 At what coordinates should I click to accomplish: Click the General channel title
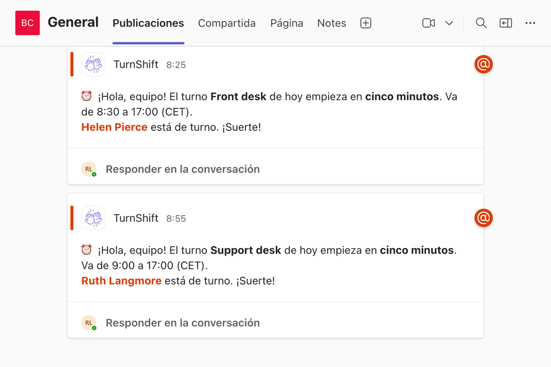[73, 22]
